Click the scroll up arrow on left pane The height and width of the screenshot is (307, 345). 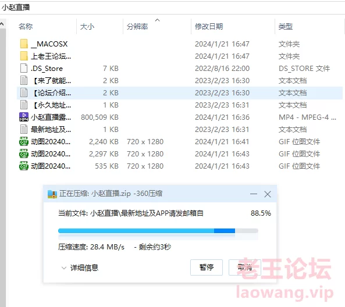[x=2, y=24]
